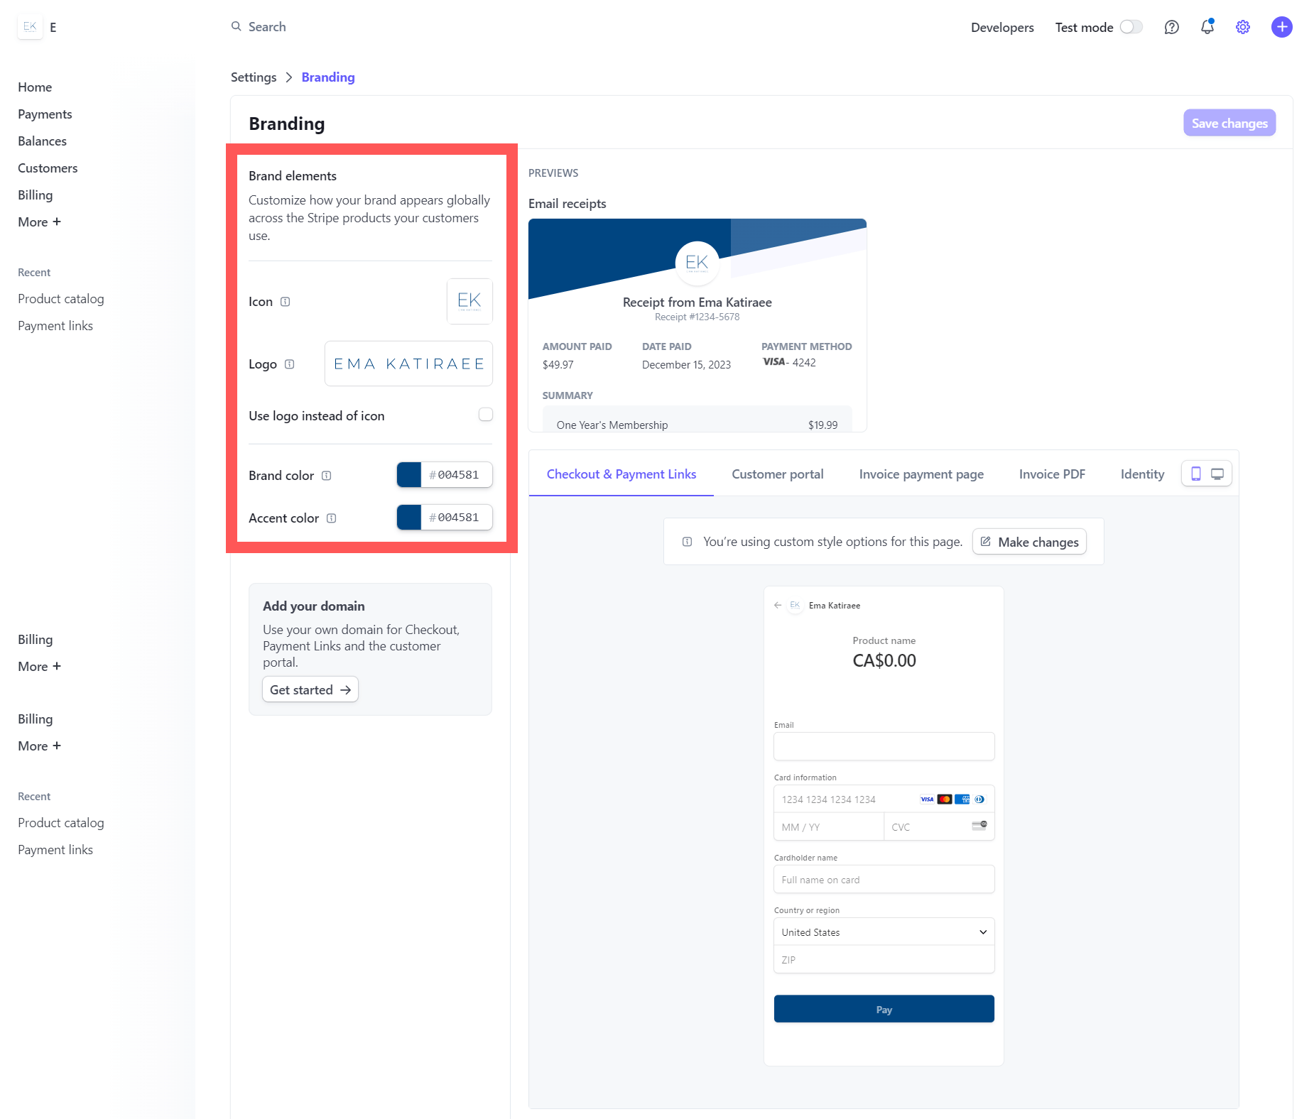The width and height of the screenshot is (1314, 1119).
Task: Open Stripe settings via the gear icon
Action: coord(1242,27)
